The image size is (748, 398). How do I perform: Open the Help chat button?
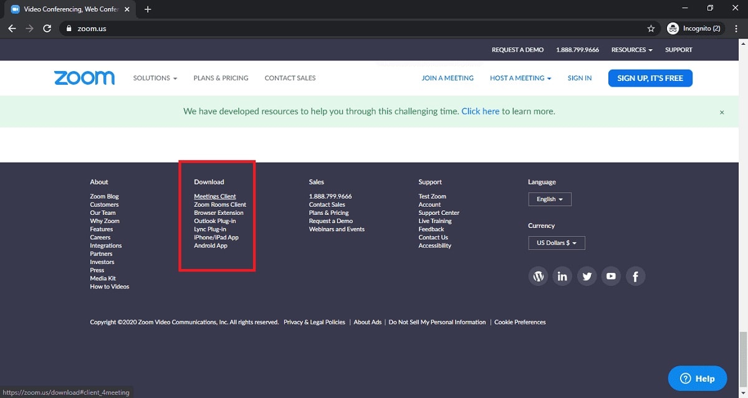[x=698, y=378]
